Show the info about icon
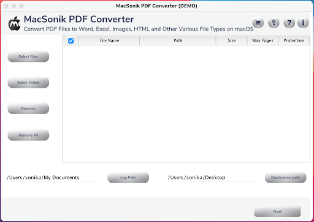The image size is (314, 222). click(x=303, y=23)
